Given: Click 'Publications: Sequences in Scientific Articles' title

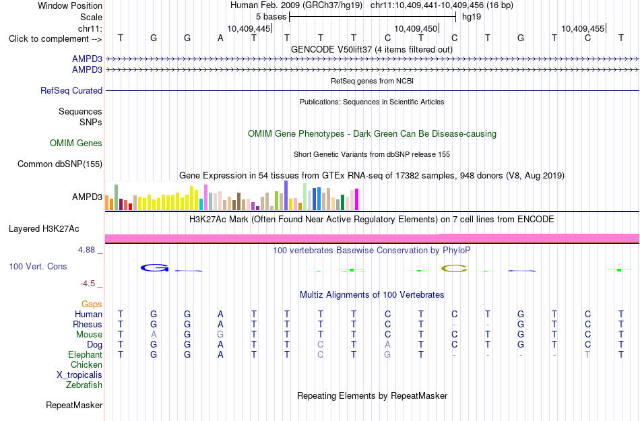Looking at the screenshot, I should tap(372, 102).
